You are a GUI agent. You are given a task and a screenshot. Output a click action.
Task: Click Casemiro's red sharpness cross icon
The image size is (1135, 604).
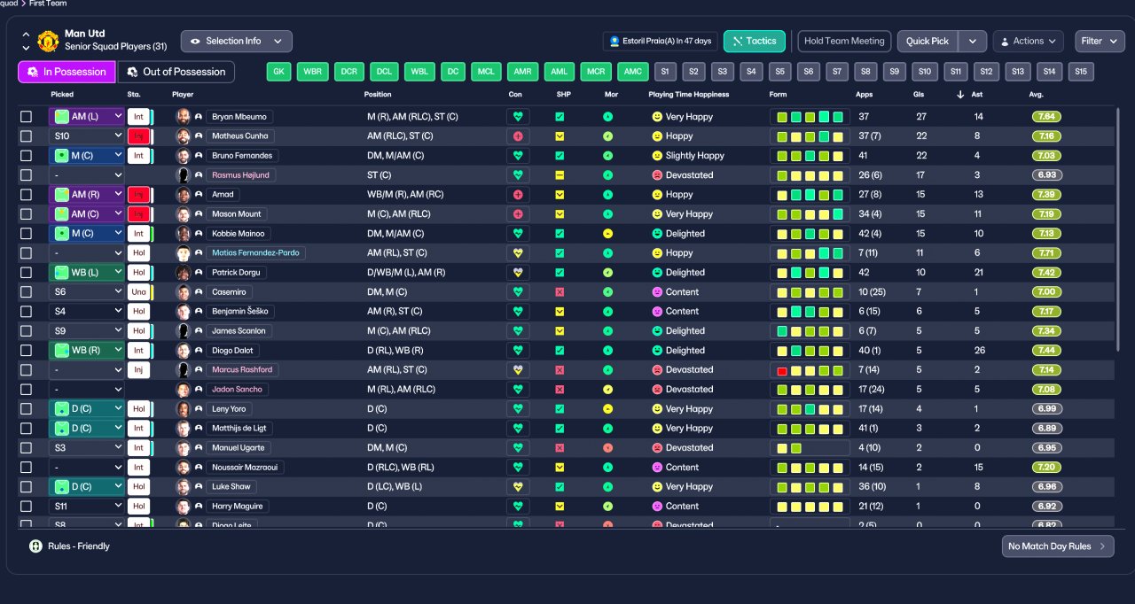click(x=560, y=292)
